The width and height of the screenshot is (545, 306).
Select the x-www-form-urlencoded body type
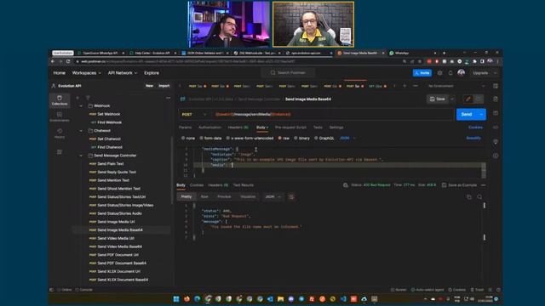coord(250,138)
